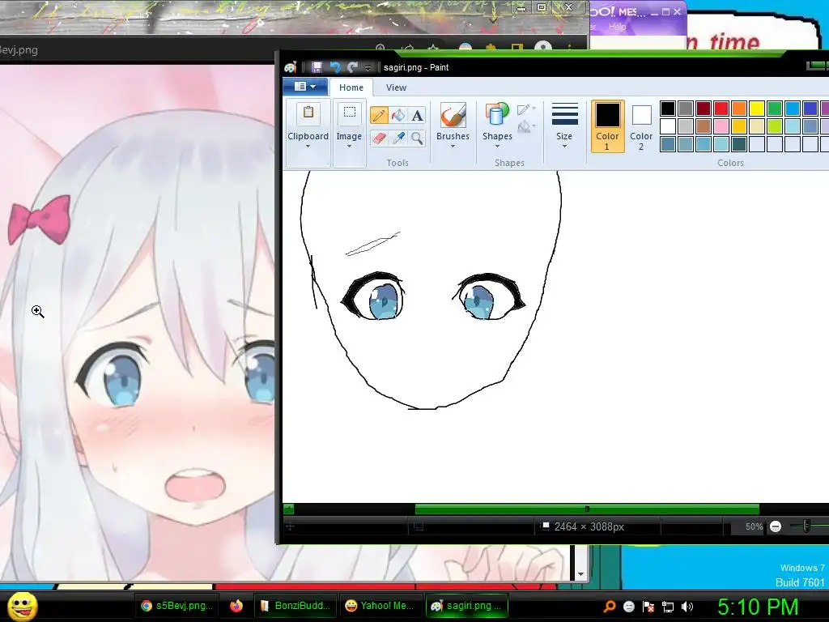
Task: Expand the Shapes dropdown arrow
Action: coord(497,147)
